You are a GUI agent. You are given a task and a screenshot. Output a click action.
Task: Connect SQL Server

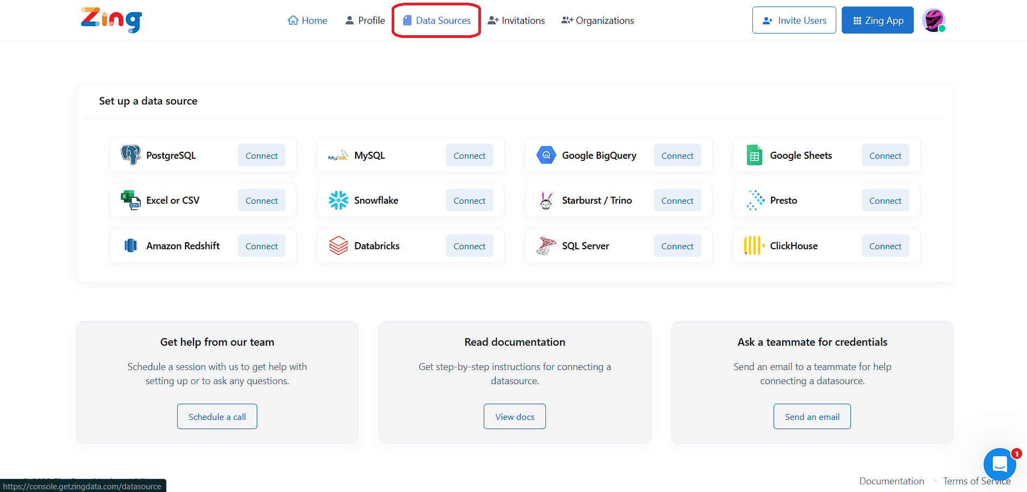point(678,246)
